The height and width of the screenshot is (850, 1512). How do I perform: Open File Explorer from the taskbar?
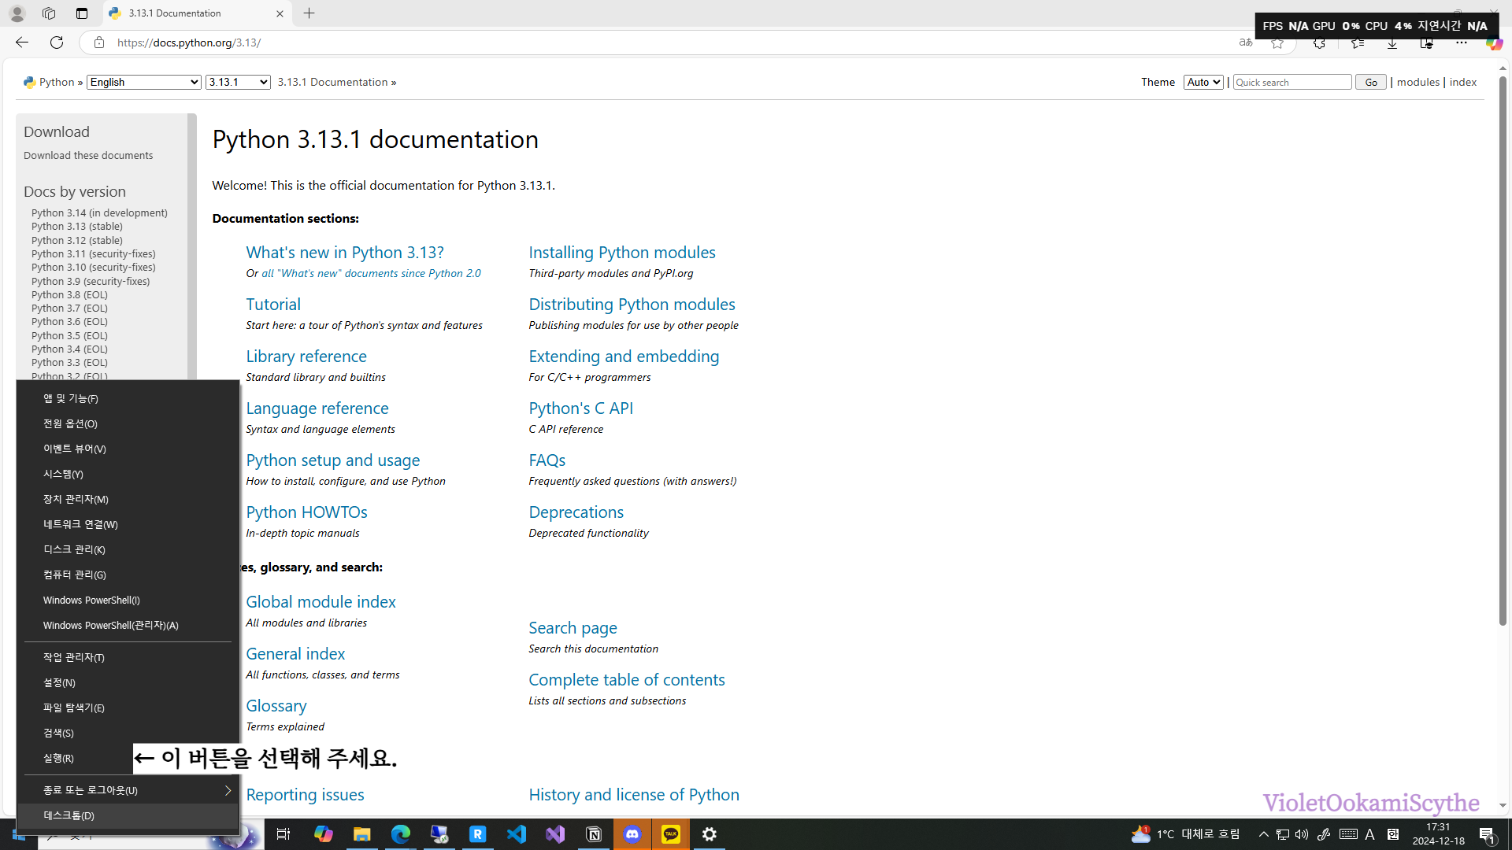[361, 834]
